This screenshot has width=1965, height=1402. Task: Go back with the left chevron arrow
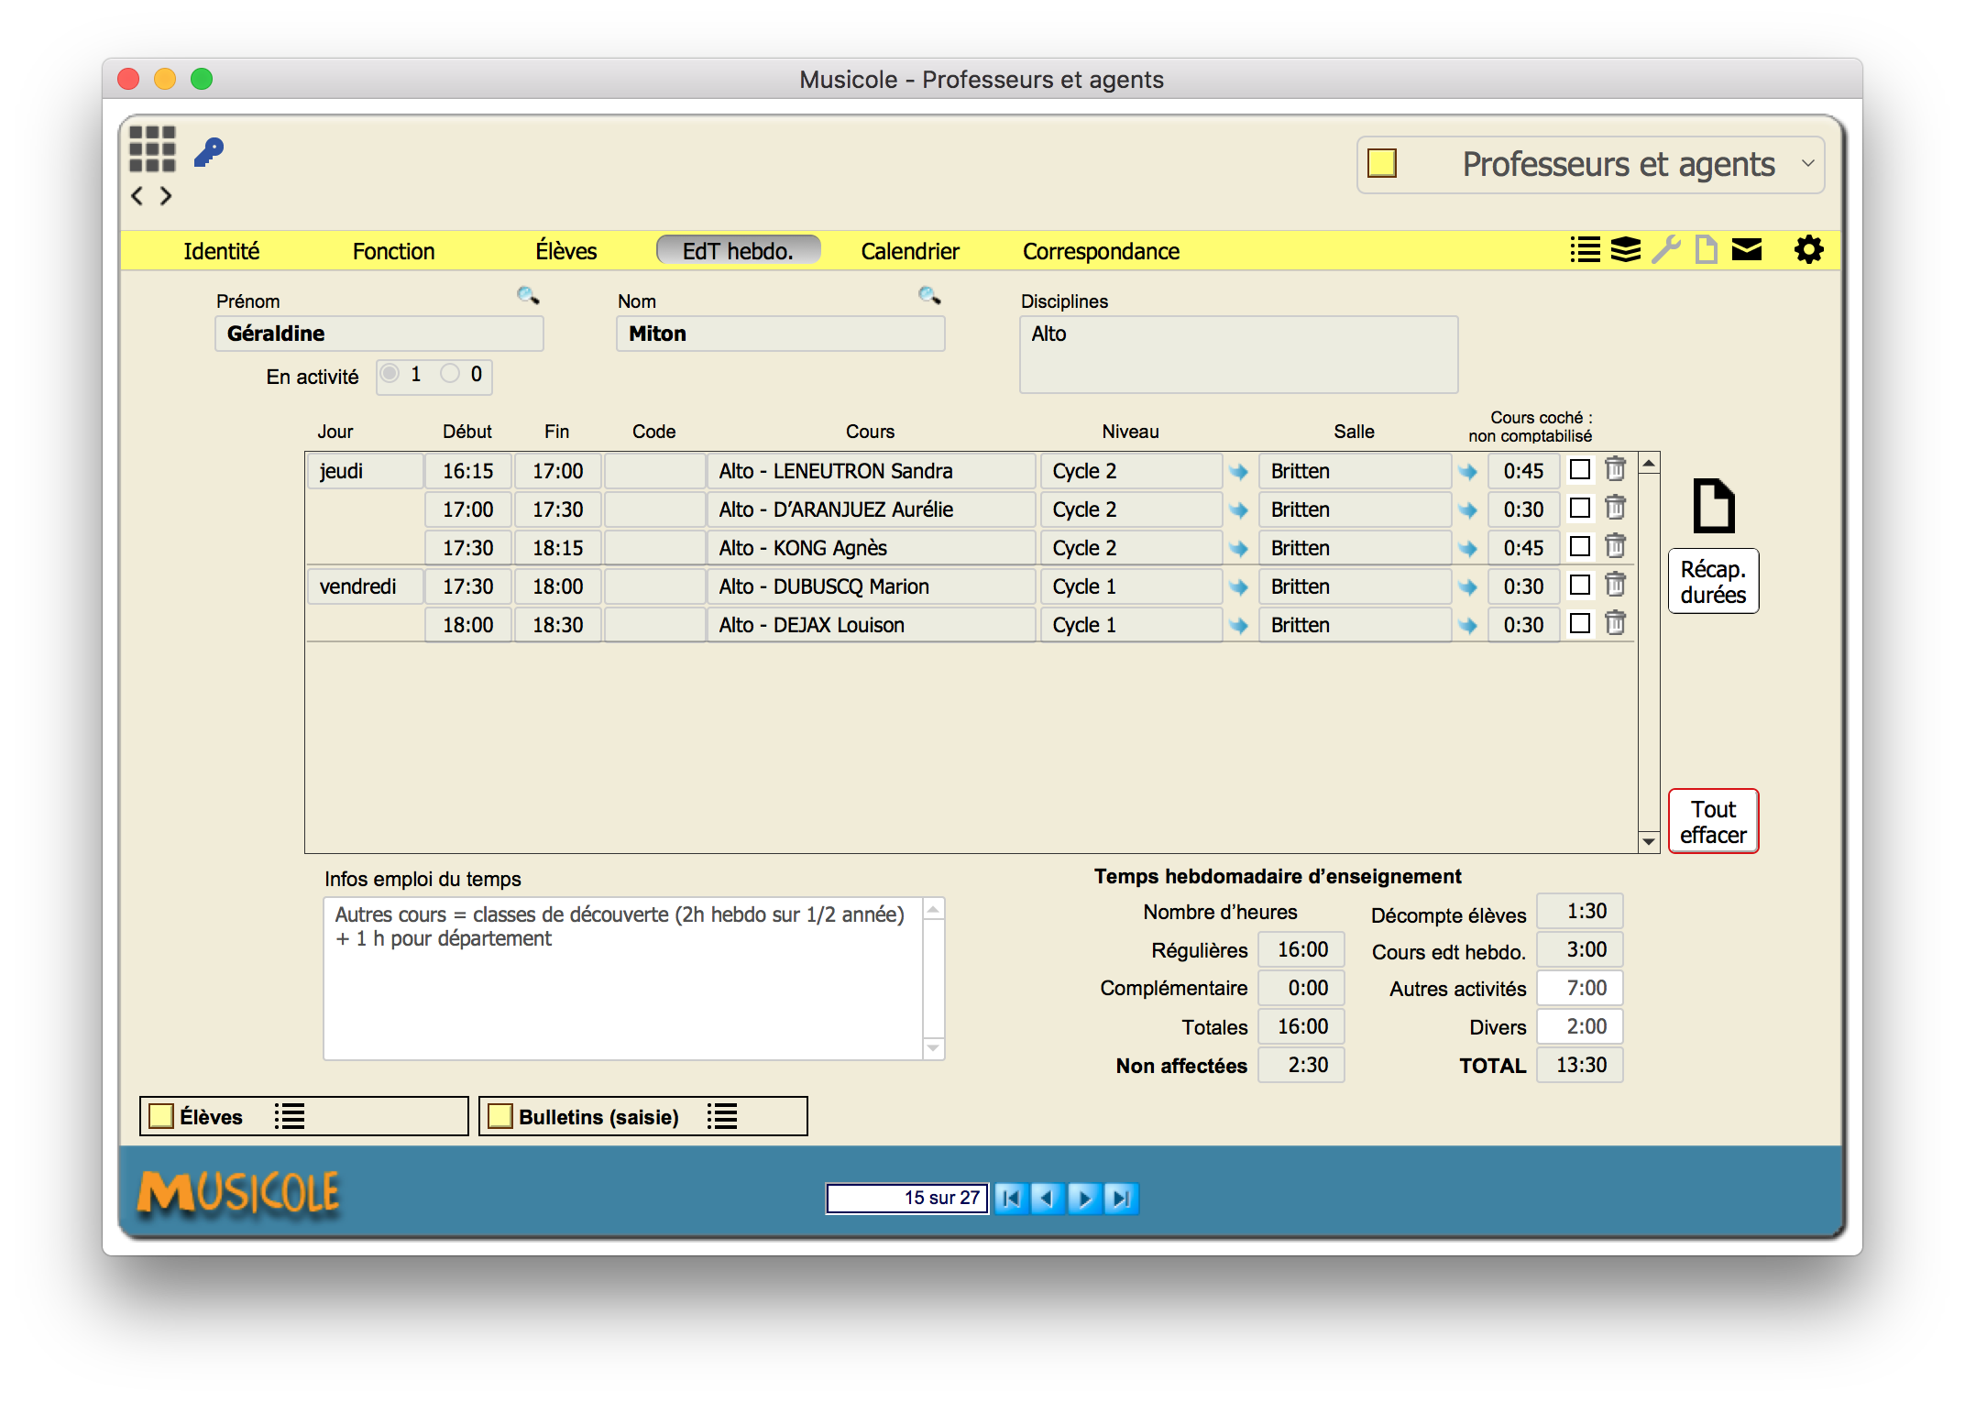137,196
